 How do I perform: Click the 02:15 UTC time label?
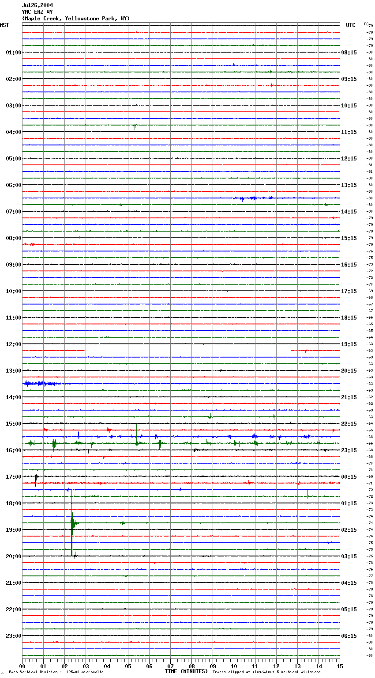[349, 530]
